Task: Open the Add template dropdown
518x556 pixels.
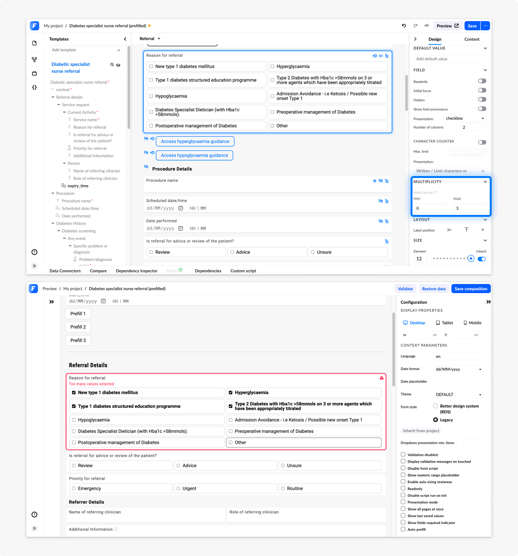Action: [85, 50]
